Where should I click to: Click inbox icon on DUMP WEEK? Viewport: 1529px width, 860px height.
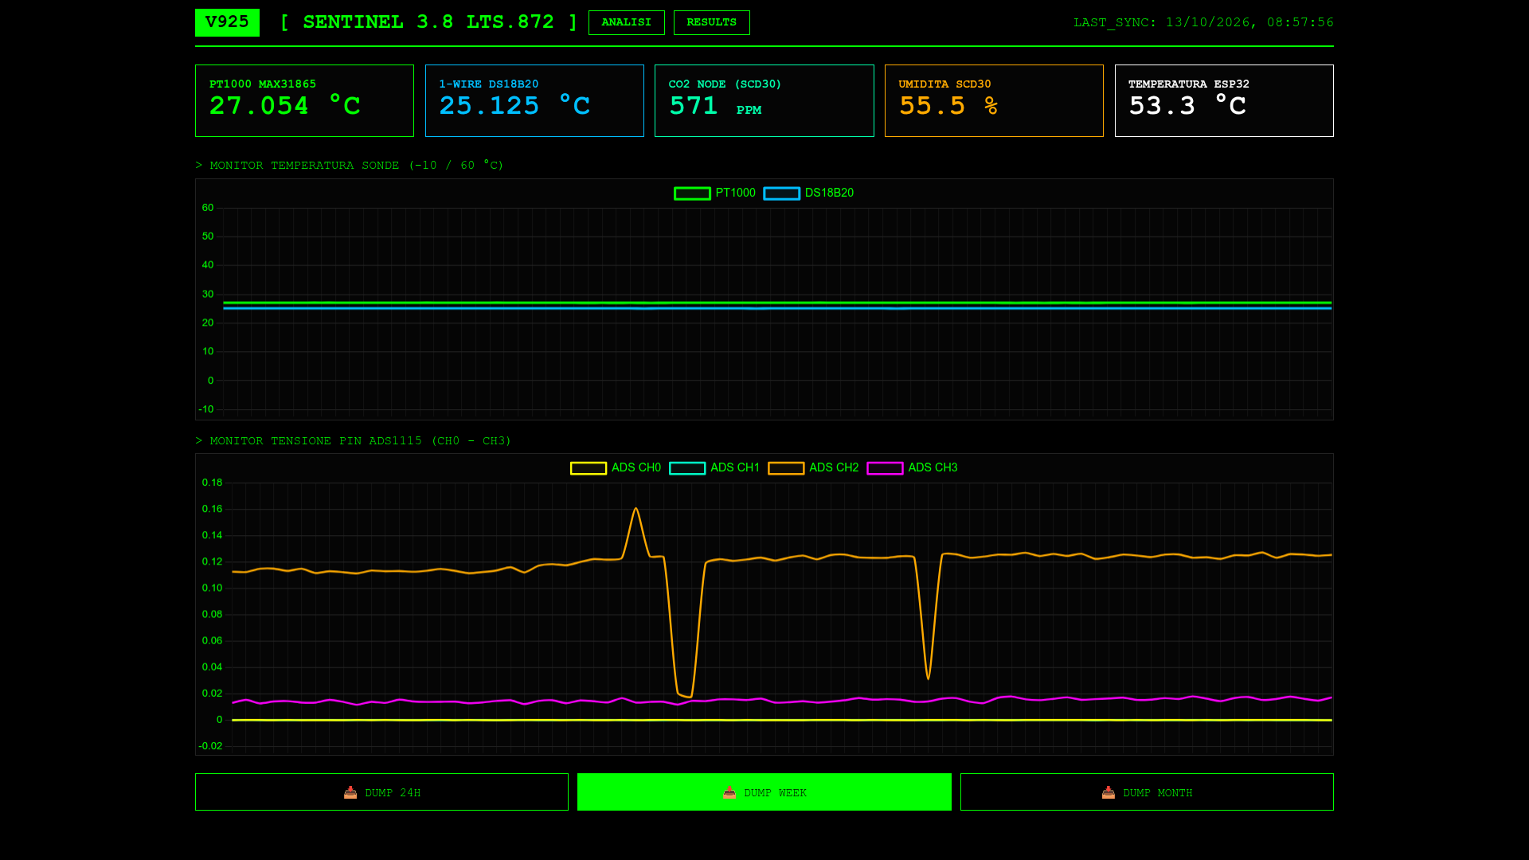click(x=729, y=792)
